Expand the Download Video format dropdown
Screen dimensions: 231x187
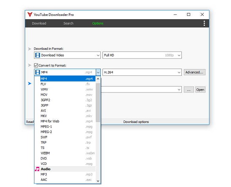click(x=98, y=55)
